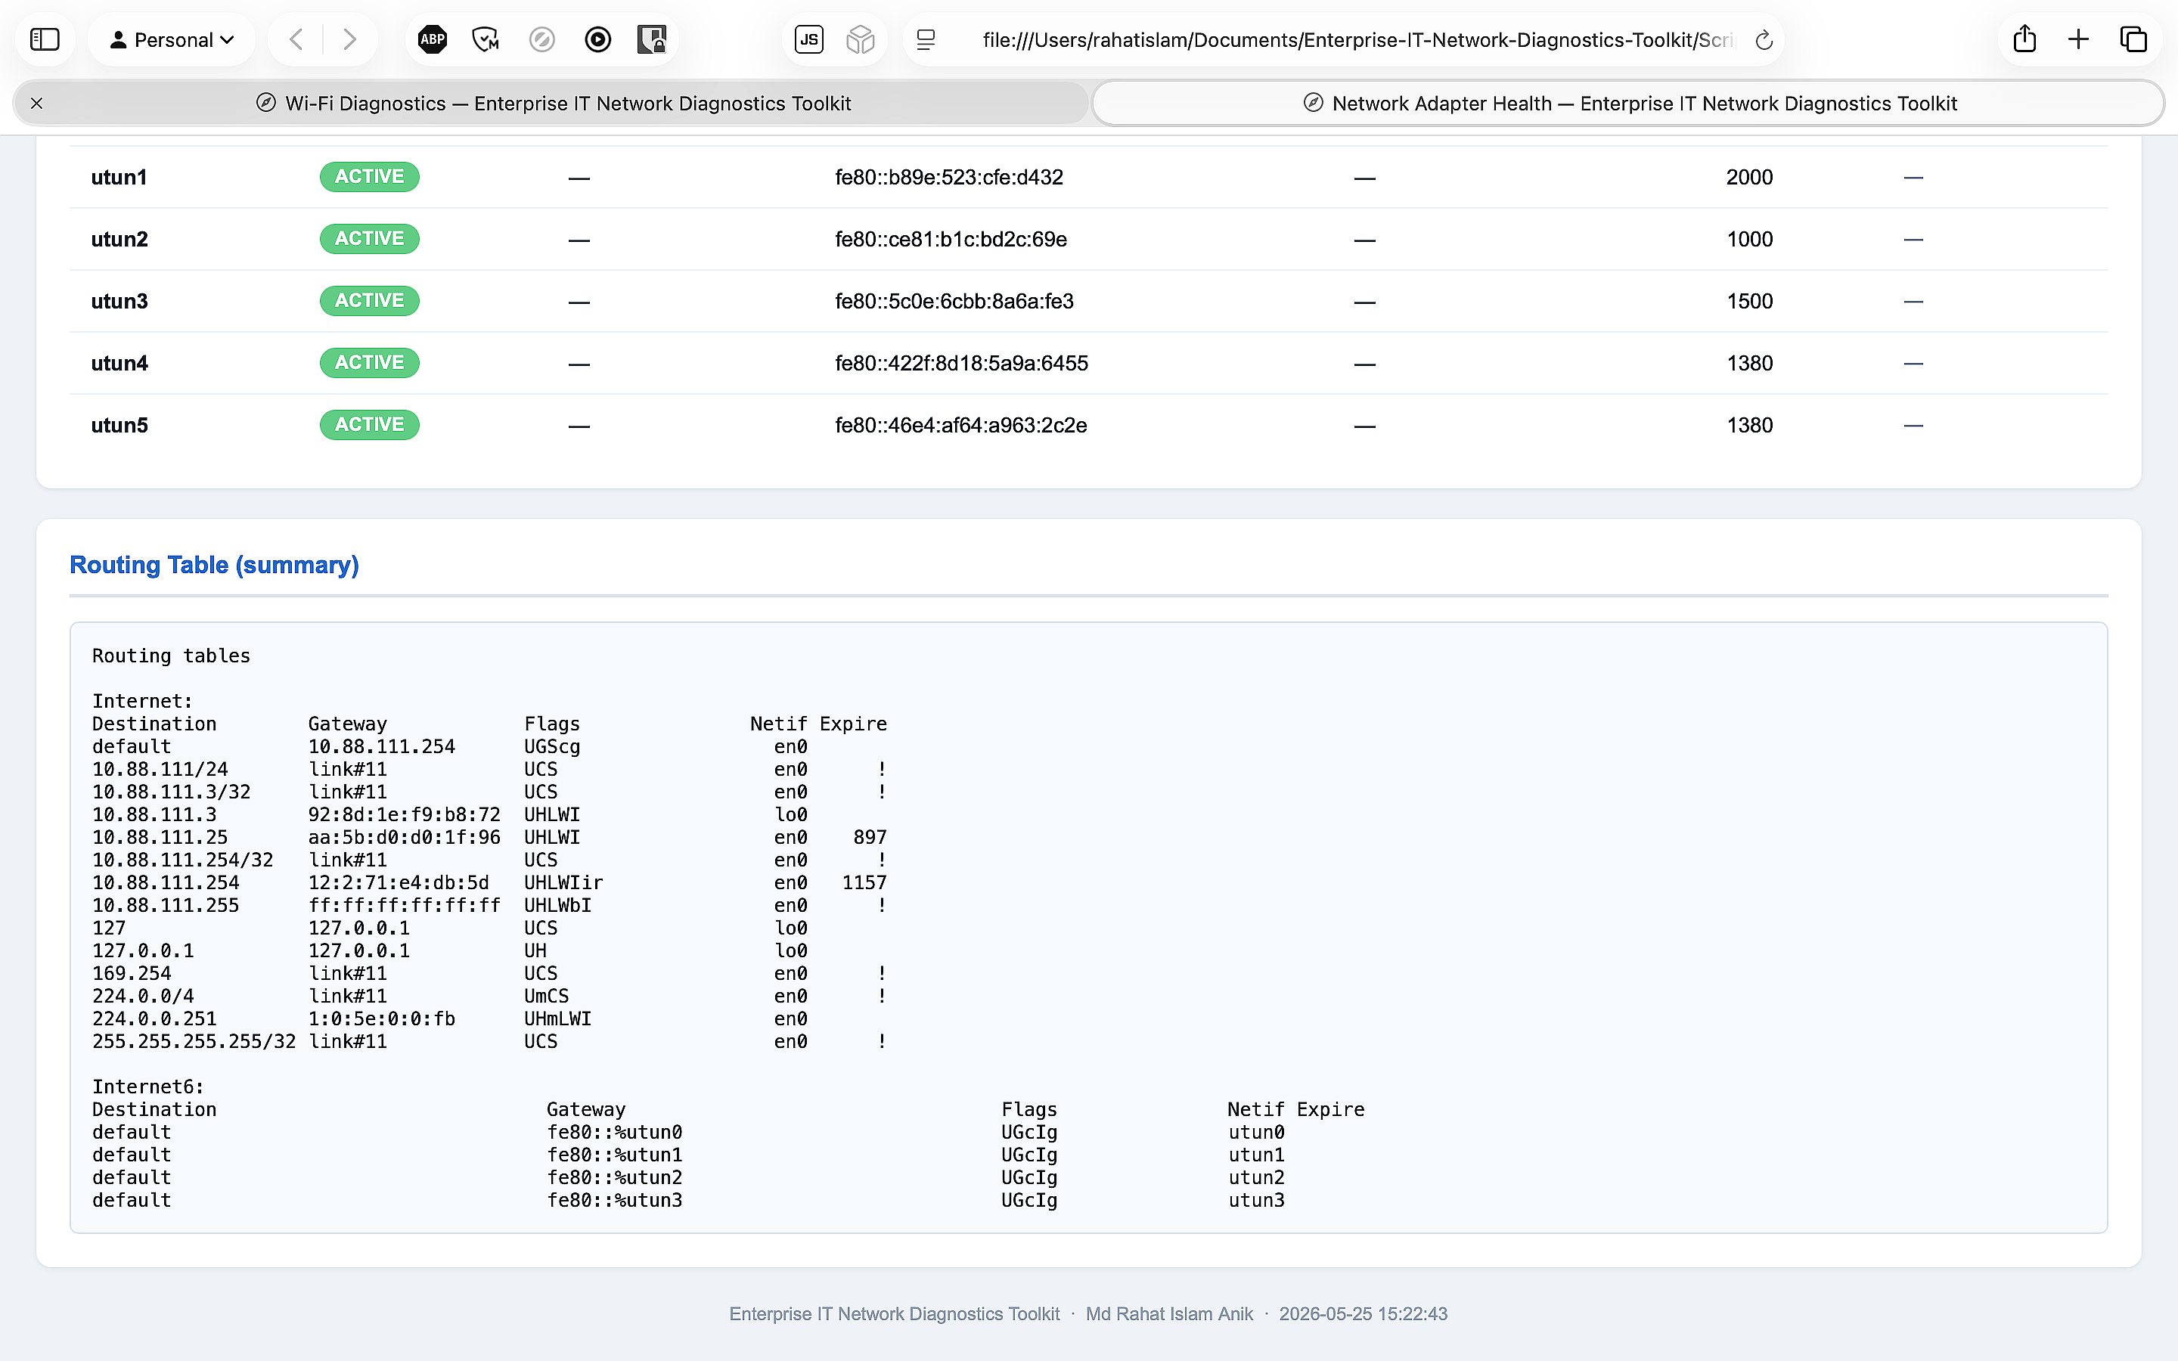Open the circular record-style extension icon
This screenshot has height=1361, width=2178.
(x=597, y=39)
